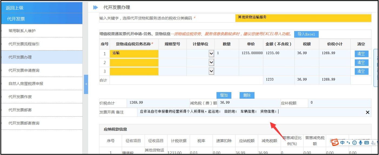Collapse the left sidebar with the arrow handle
The image size is (379, 155).
(86, 84)
